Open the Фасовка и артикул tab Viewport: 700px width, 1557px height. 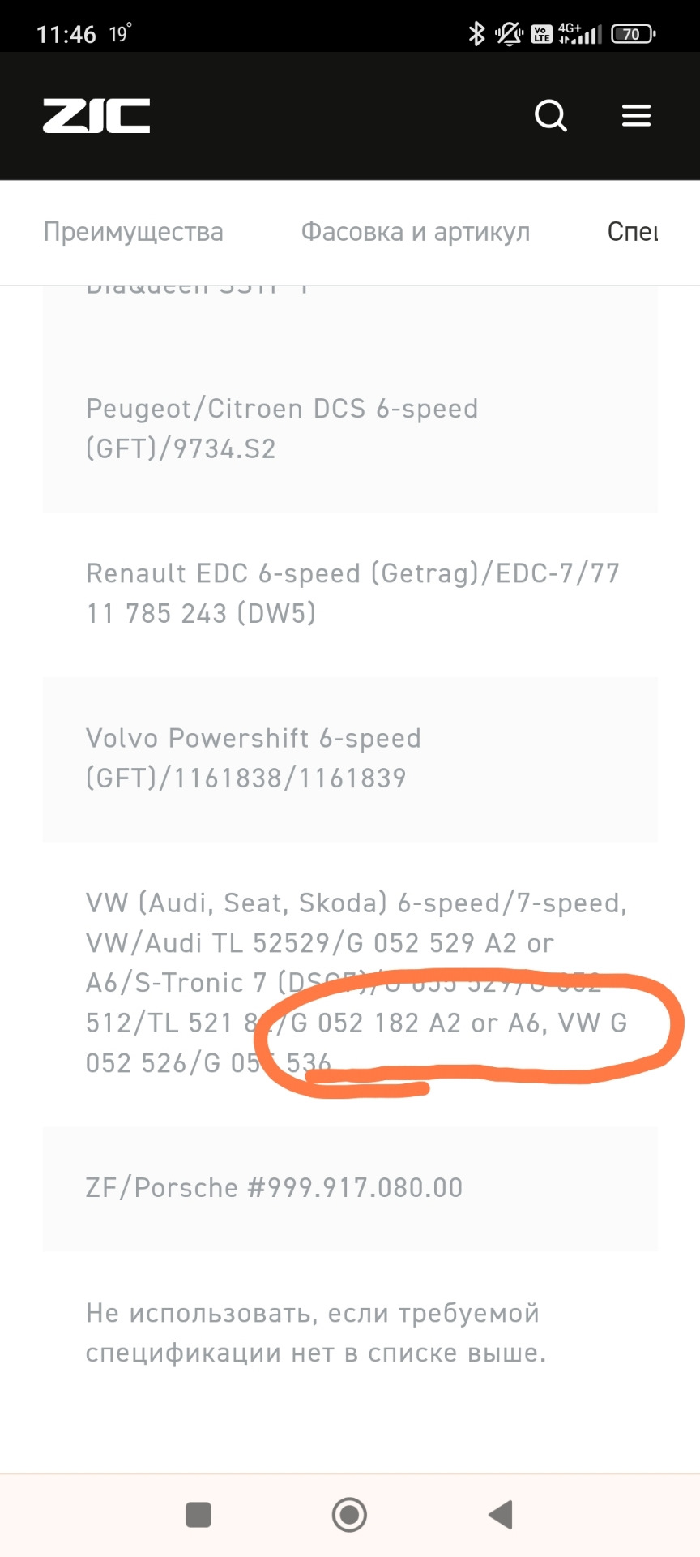[x=416, y=232]
